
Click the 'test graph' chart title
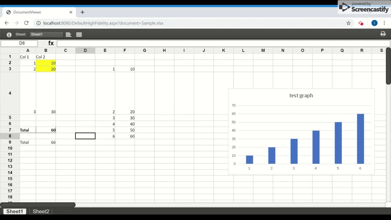pyautogui.click(x=301, y=95)
